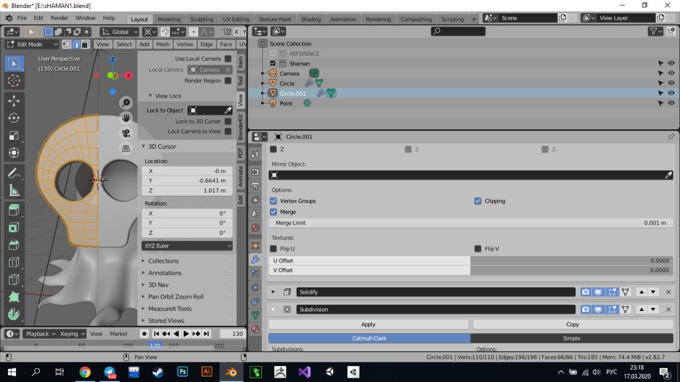
Task: Adjust the Merge Limit value field
Action: pos(471,223)
